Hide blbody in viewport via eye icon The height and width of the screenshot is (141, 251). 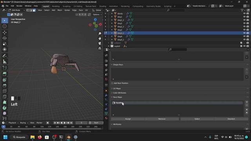tap(244, 14)
